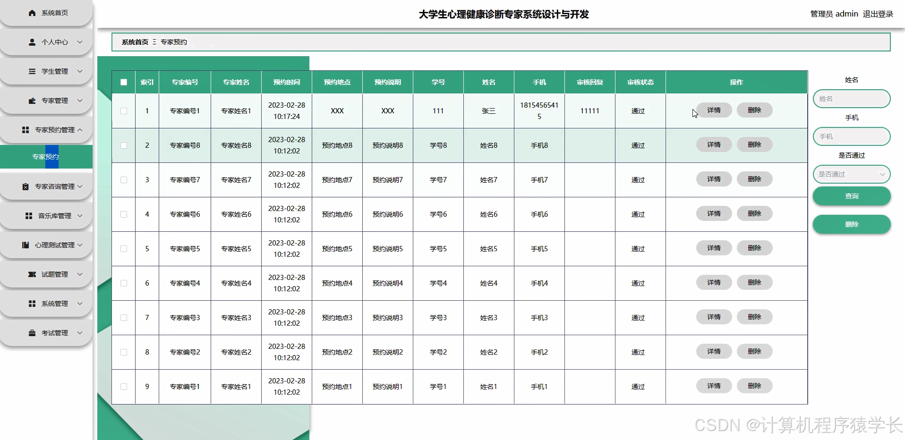
Task: Expand the 专家管理 menu chevron
Action: click(80, 101)
